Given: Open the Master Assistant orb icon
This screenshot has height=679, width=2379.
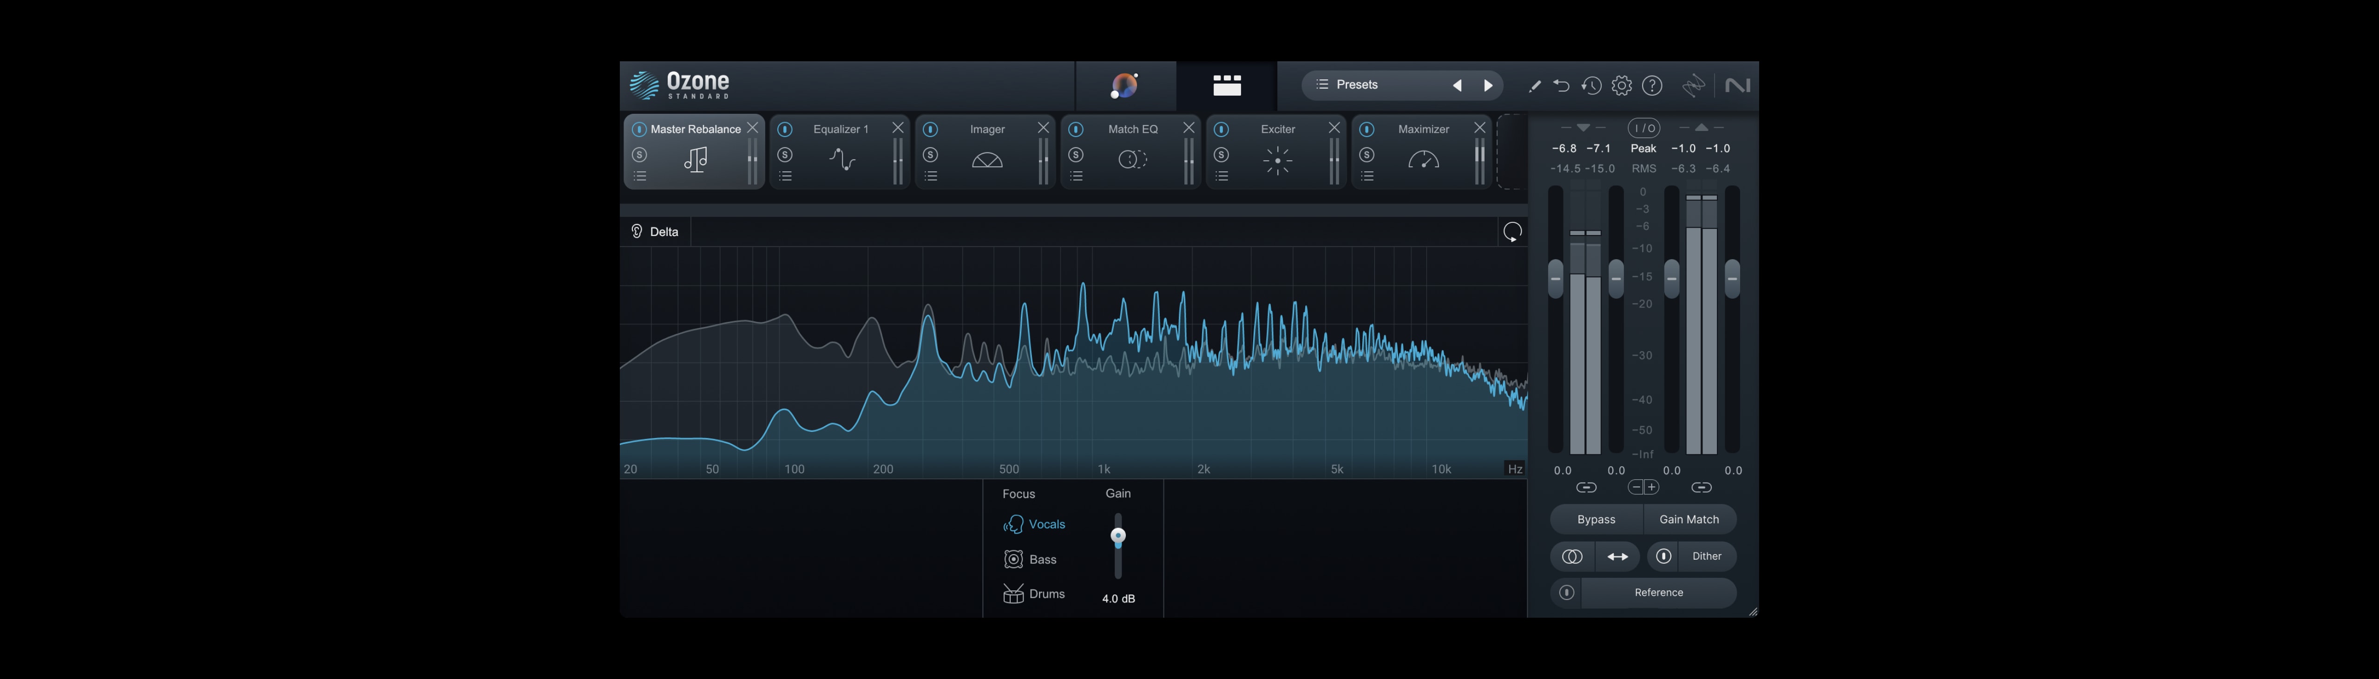Looking at the screenshot, I should (1125, 86).
